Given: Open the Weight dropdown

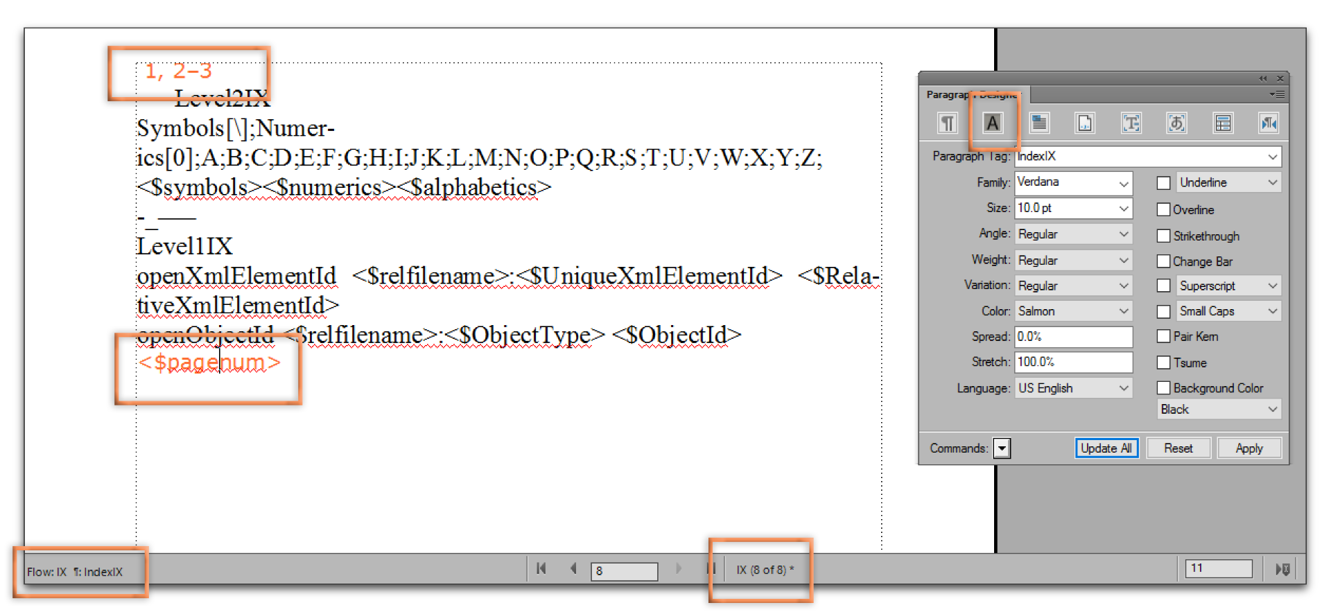Looking at the screenshot, I should click(1073, 260).
